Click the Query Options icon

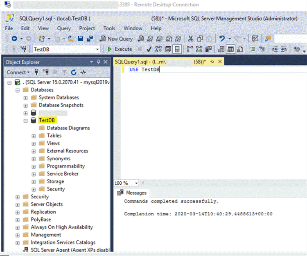(167, 49)
